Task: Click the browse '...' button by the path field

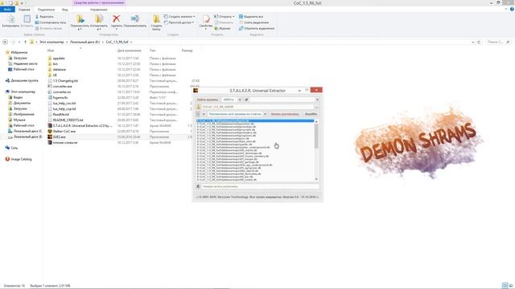Action: click(x=316, y=107)
